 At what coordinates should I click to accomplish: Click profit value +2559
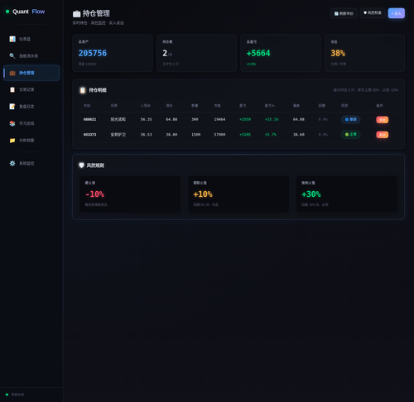coord(245,119)
